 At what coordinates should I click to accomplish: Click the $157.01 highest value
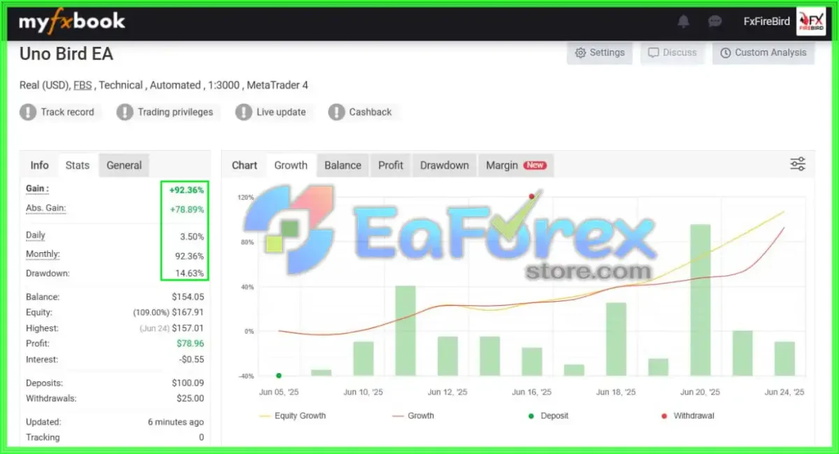(189, 328)
